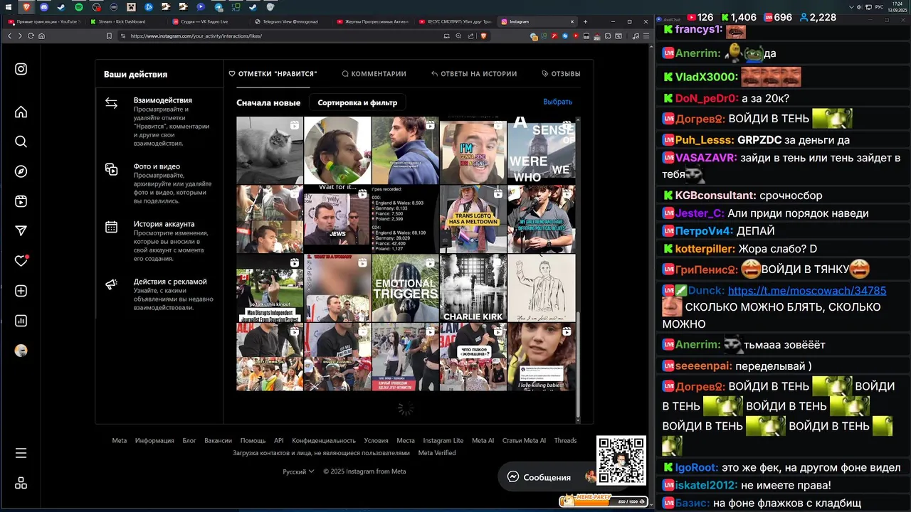Image resolution: width=911 pixels, height=512 pixels.
Task: Switch to the Reviews tab
Action: [561, 73]
